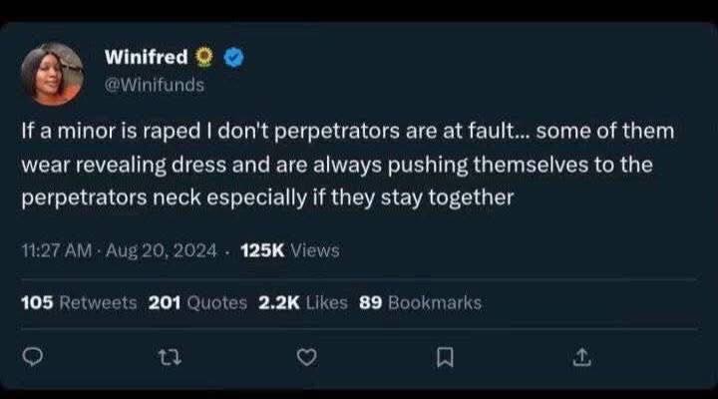Like the tweet with the heart icon
Screen dimensions: 718x399
[308, 356]
